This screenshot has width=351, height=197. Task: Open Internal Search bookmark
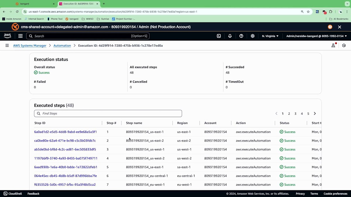click(x=34, y=19)
